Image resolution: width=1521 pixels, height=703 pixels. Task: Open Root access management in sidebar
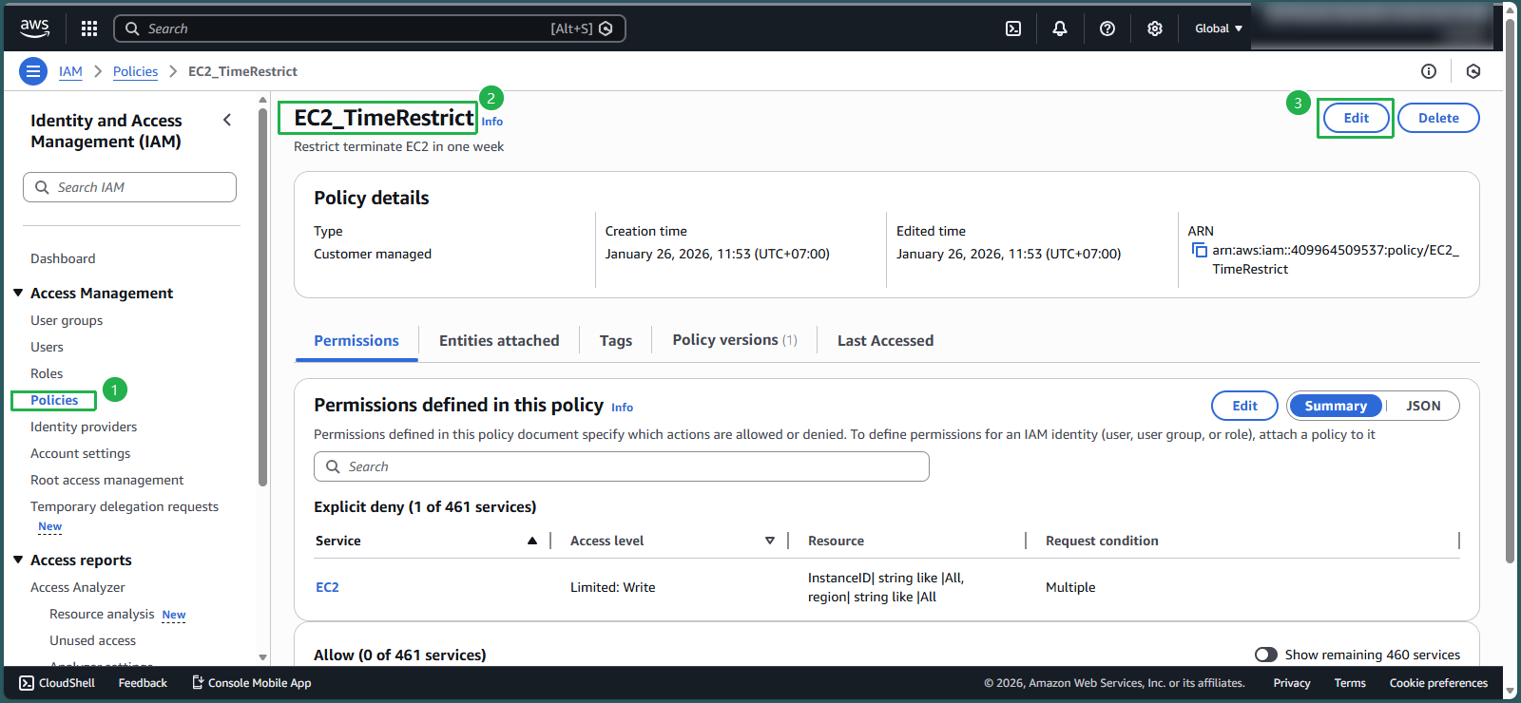(x=107, y=480)
